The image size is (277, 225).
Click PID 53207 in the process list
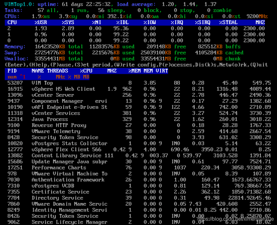click(15, 83)
